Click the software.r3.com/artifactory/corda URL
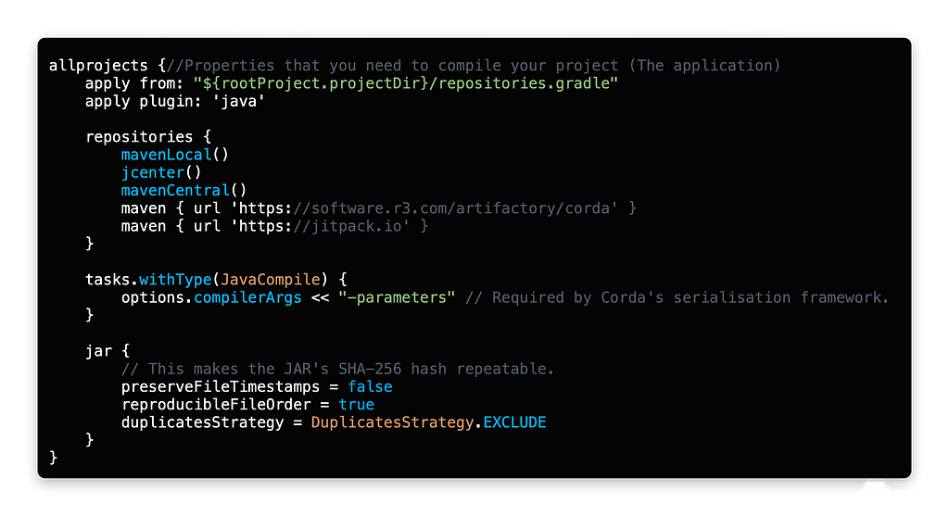The width and height of the screenshot is (949, 516). (x=428, y=208)
